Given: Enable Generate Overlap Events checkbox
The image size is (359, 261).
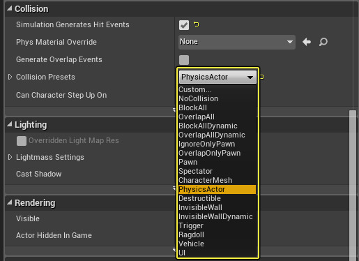Looking at the screenshot, I should pos(184,60).
